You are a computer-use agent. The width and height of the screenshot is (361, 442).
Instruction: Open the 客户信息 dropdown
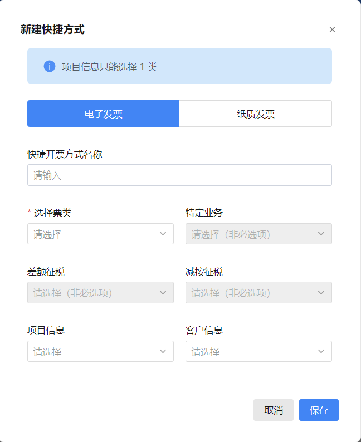[258, 351]
